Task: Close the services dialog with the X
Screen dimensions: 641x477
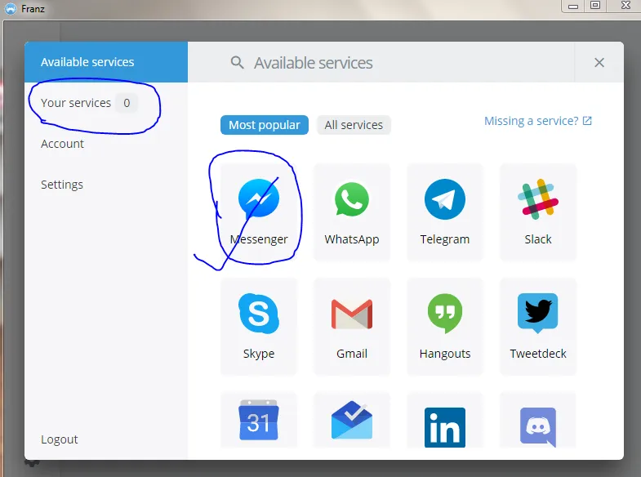Action: tap(599, 63)
